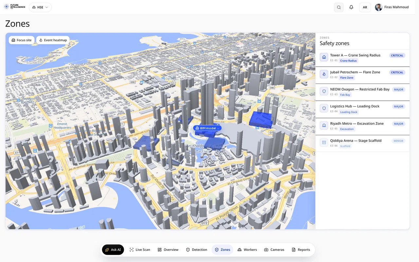Screen dimensions: 419x262
Task: Switch language with the AR button
Action: point(365,7)
